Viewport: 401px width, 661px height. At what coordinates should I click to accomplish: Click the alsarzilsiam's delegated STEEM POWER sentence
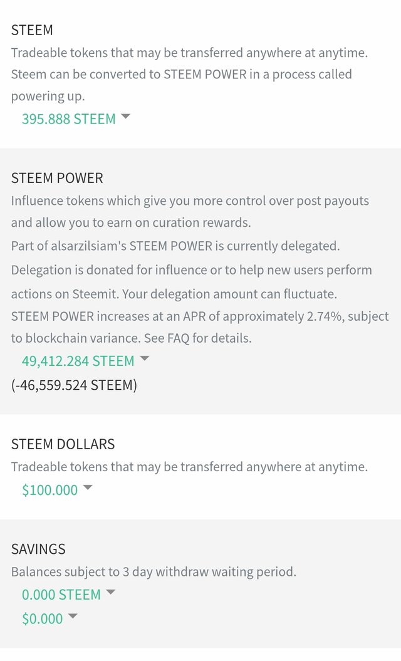pyautogui.click(x=175, y=246)
